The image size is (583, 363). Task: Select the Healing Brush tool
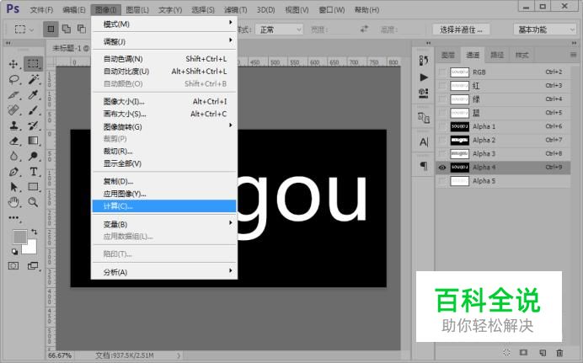(13, 110)
